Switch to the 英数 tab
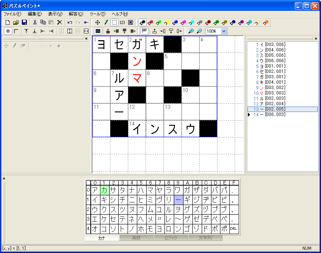321x253 pixels. tap(136, 238)
